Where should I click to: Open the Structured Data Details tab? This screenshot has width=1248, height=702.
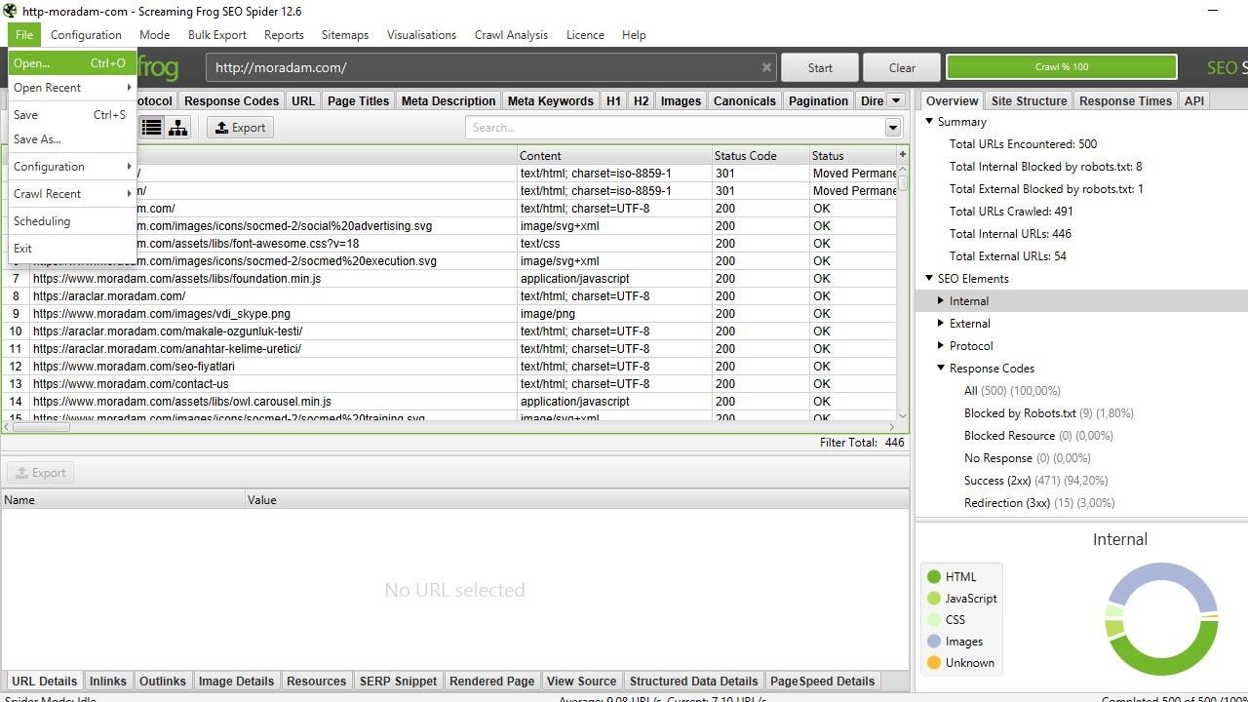point(693,682)
